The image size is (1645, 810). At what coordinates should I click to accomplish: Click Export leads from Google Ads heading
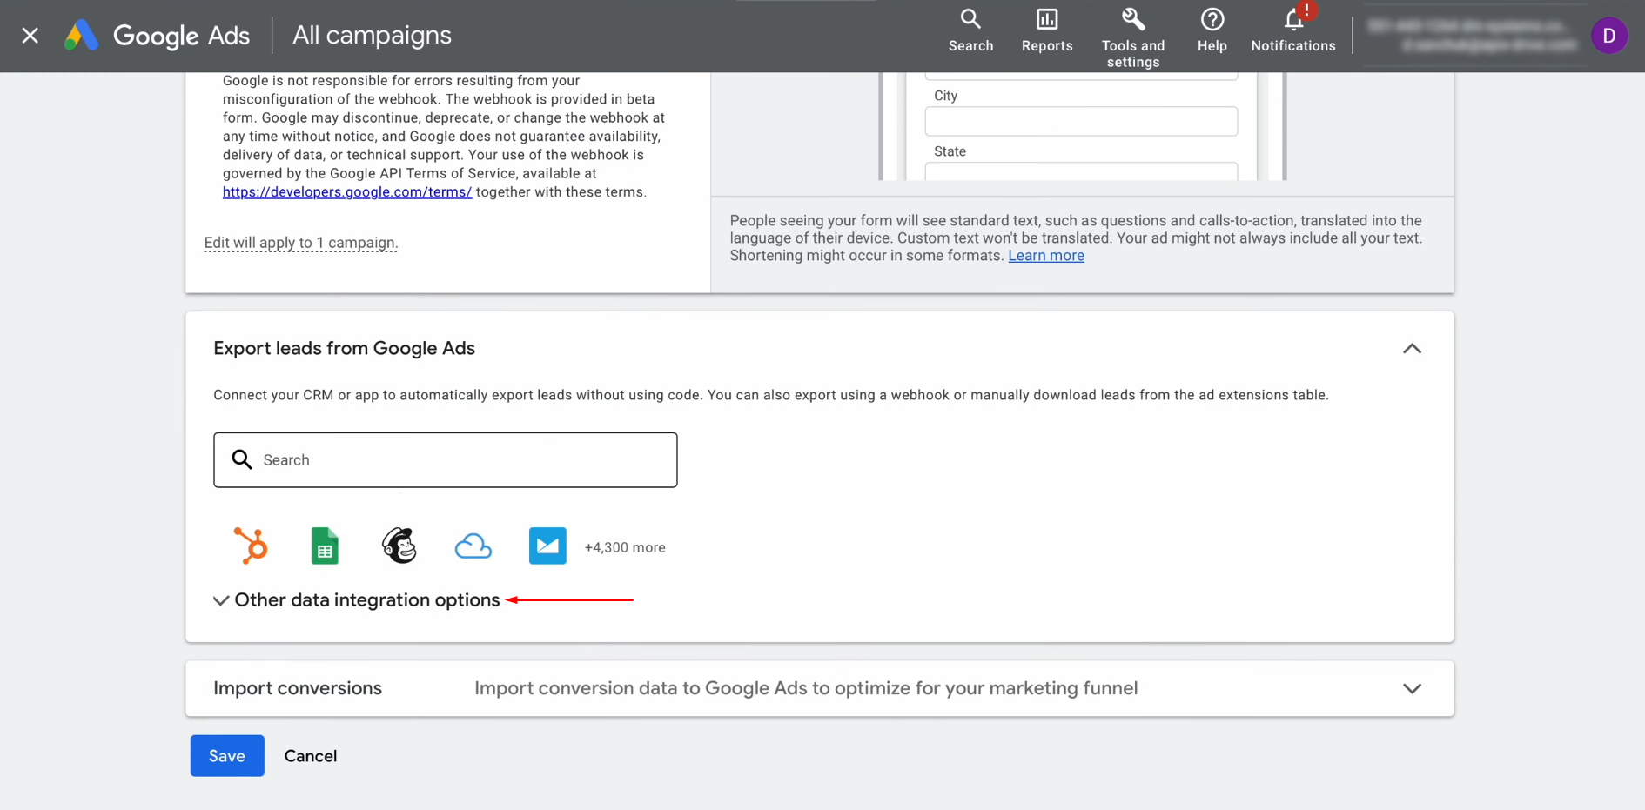[x=344, y=348]
